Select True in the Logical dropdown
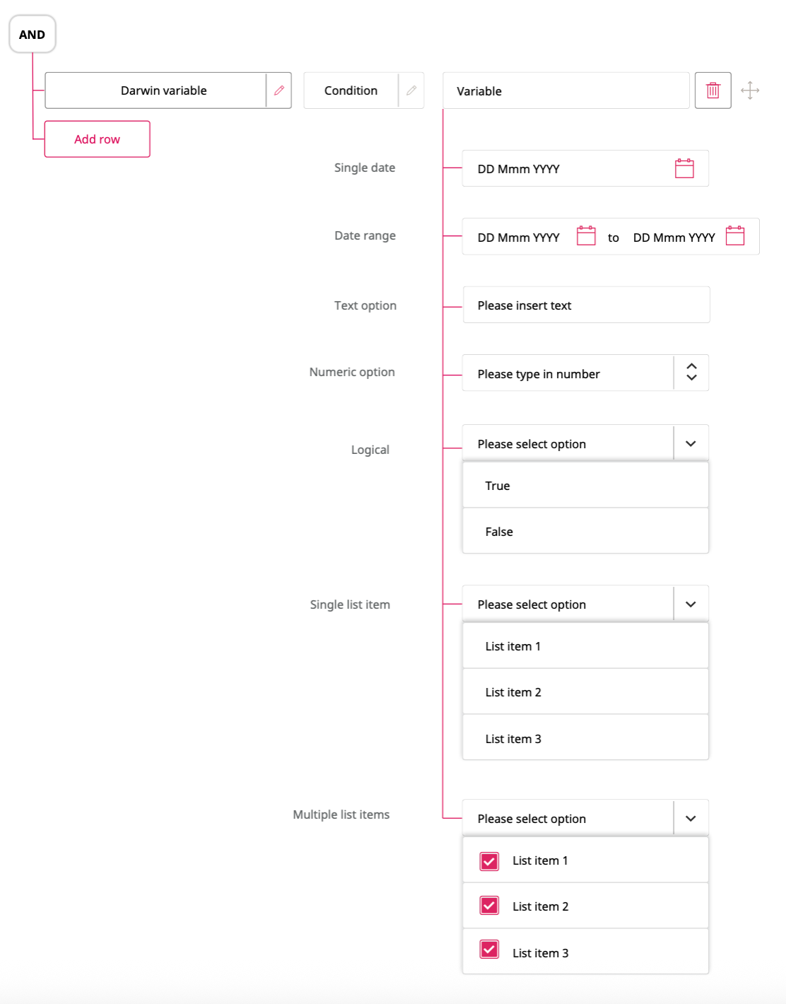 click(585, 486)
